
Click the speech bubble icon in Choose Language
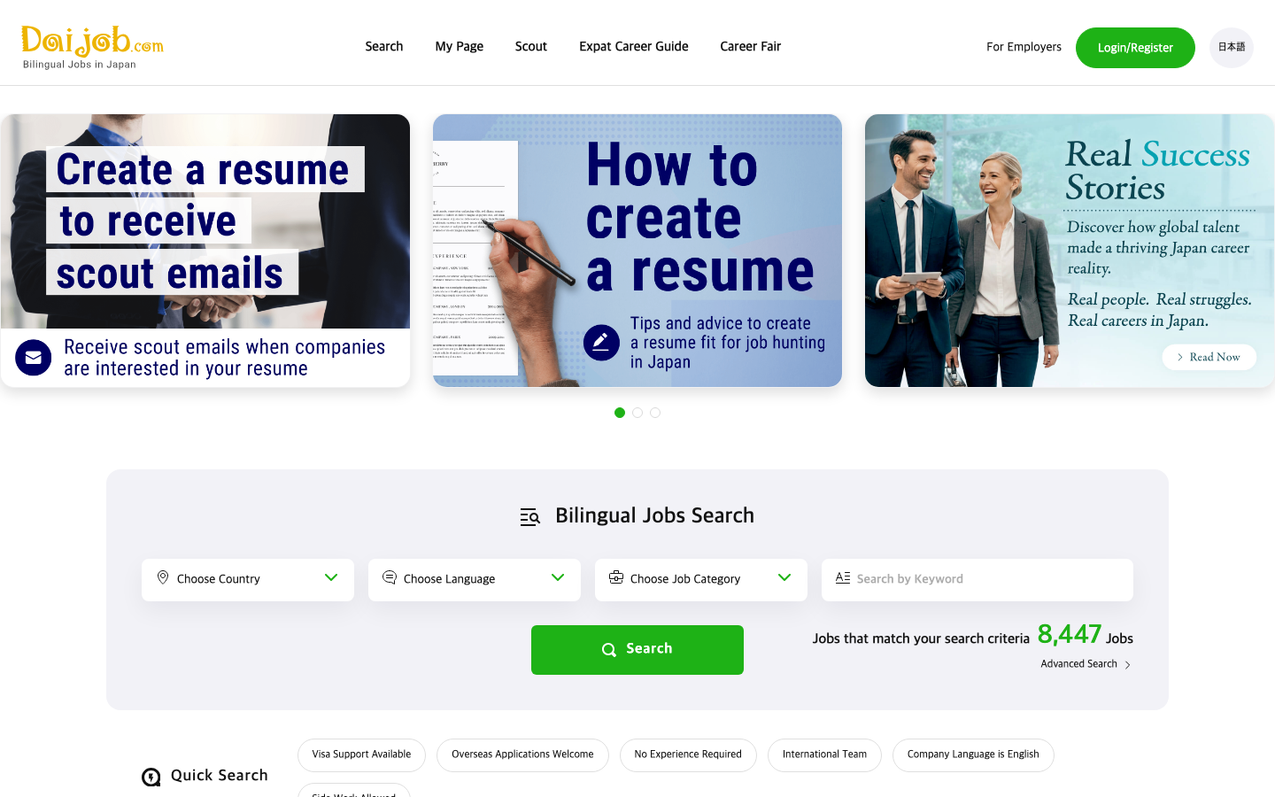pyautogui.click(x=390, y=577)
